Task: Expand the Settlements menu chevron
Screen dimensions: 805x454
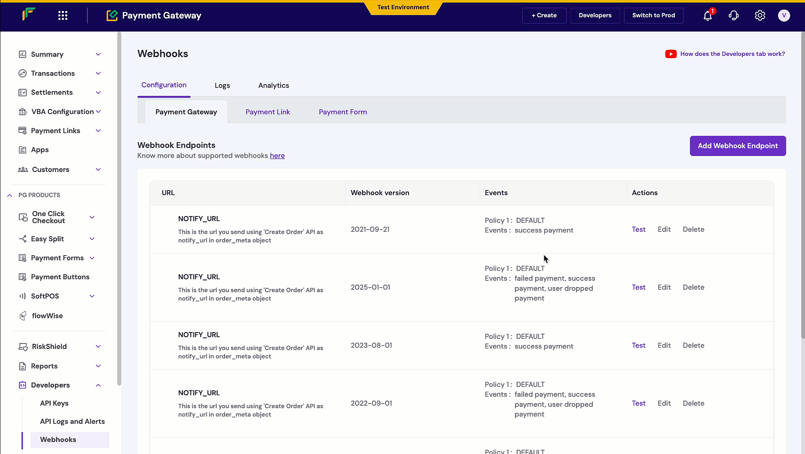Action: tap(98, 92)
